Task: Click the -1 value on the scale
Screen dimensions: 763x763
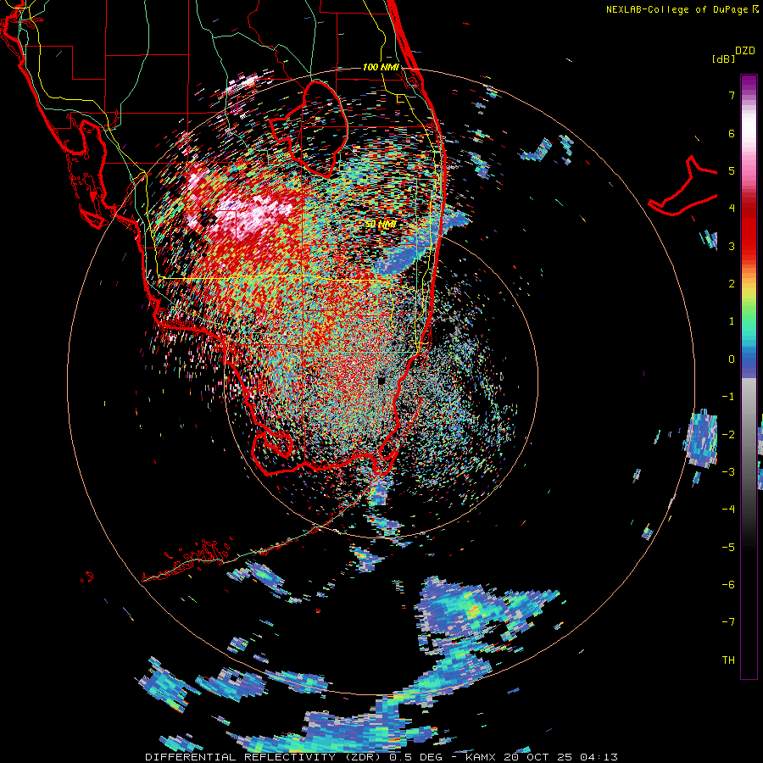Action: tap(728, 397)
